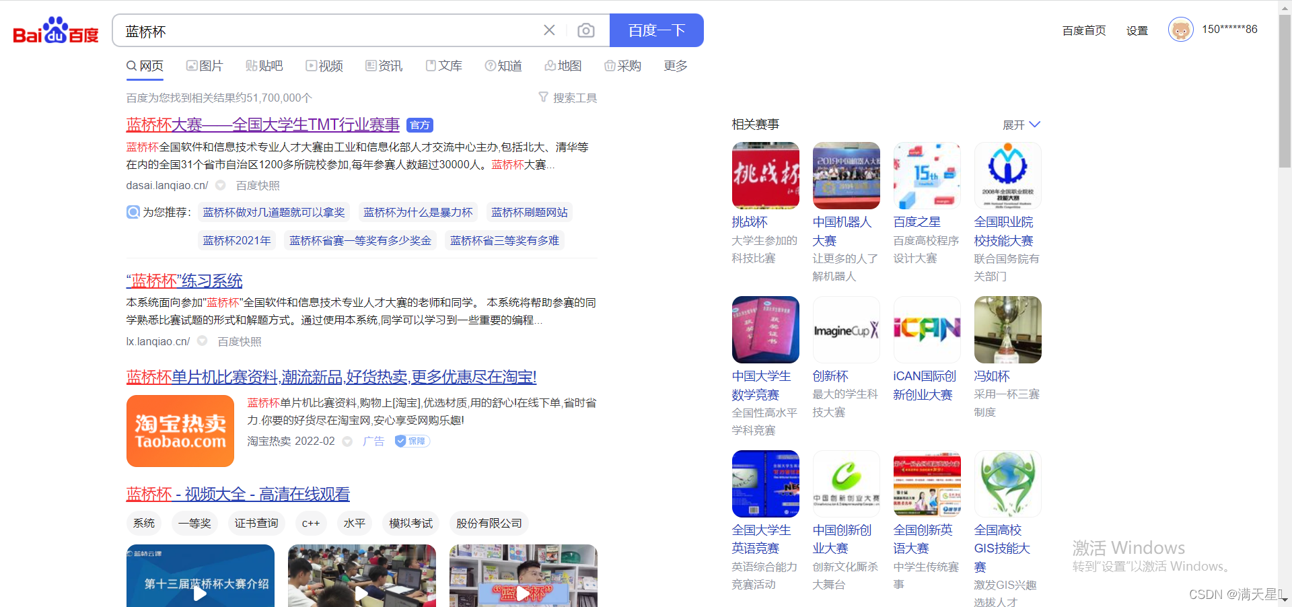The width and height of the screenshot is (1292, 607).
Task: Click the 淘宝热卖 Taobao.com image
Action: 180,431
